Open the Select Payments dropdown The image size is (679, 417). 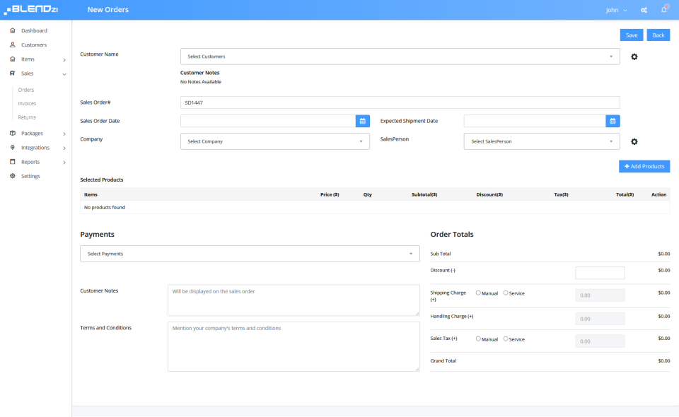tap(250, 254)
